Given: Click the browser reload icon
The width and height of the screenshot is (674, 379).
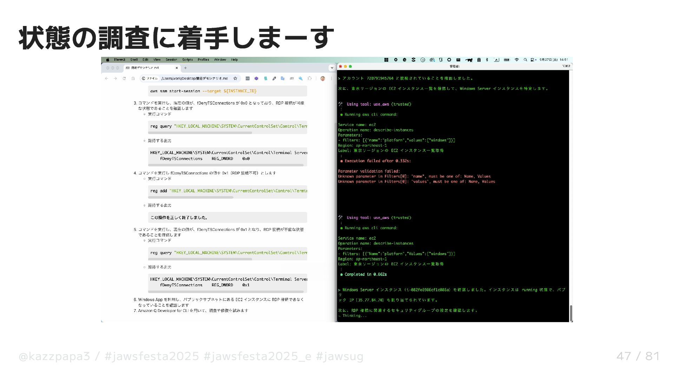Looking at the screenshot, I should click(x=124, y=79).
